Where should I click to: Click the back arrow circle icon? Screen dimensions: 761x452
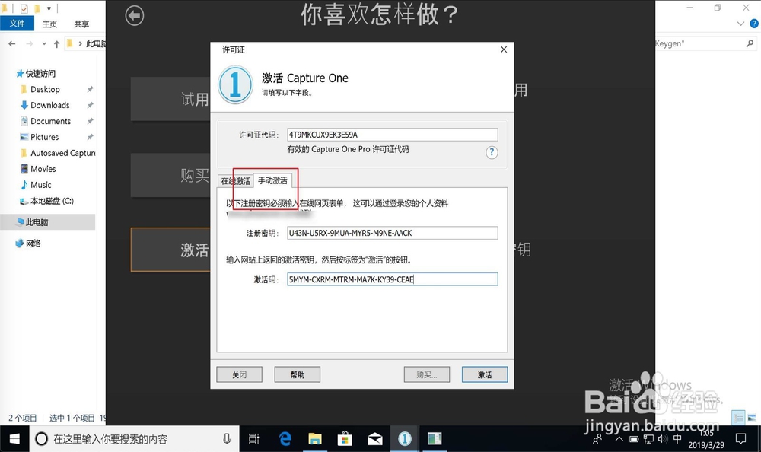tap(135, 15)
